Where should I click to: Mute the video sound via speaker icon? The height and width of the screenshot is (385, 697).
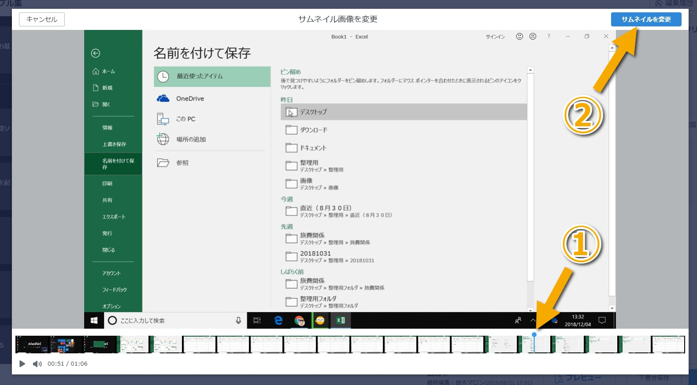(37, 364)
